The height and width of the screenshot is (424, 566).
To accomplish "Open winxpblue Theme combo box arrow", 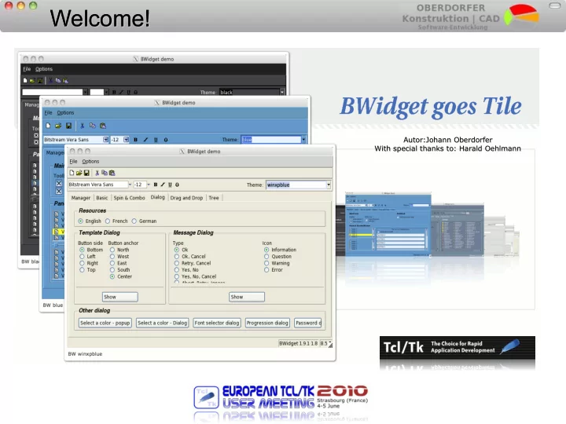I will click(x=329, y=185).
